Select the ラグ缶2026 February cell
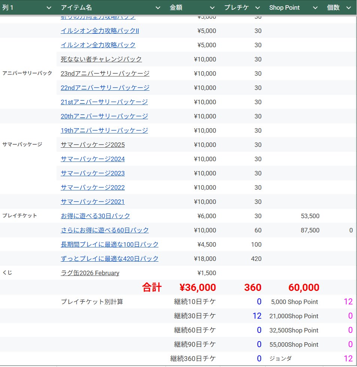This screenshot has height=367, width=357. 90,273
